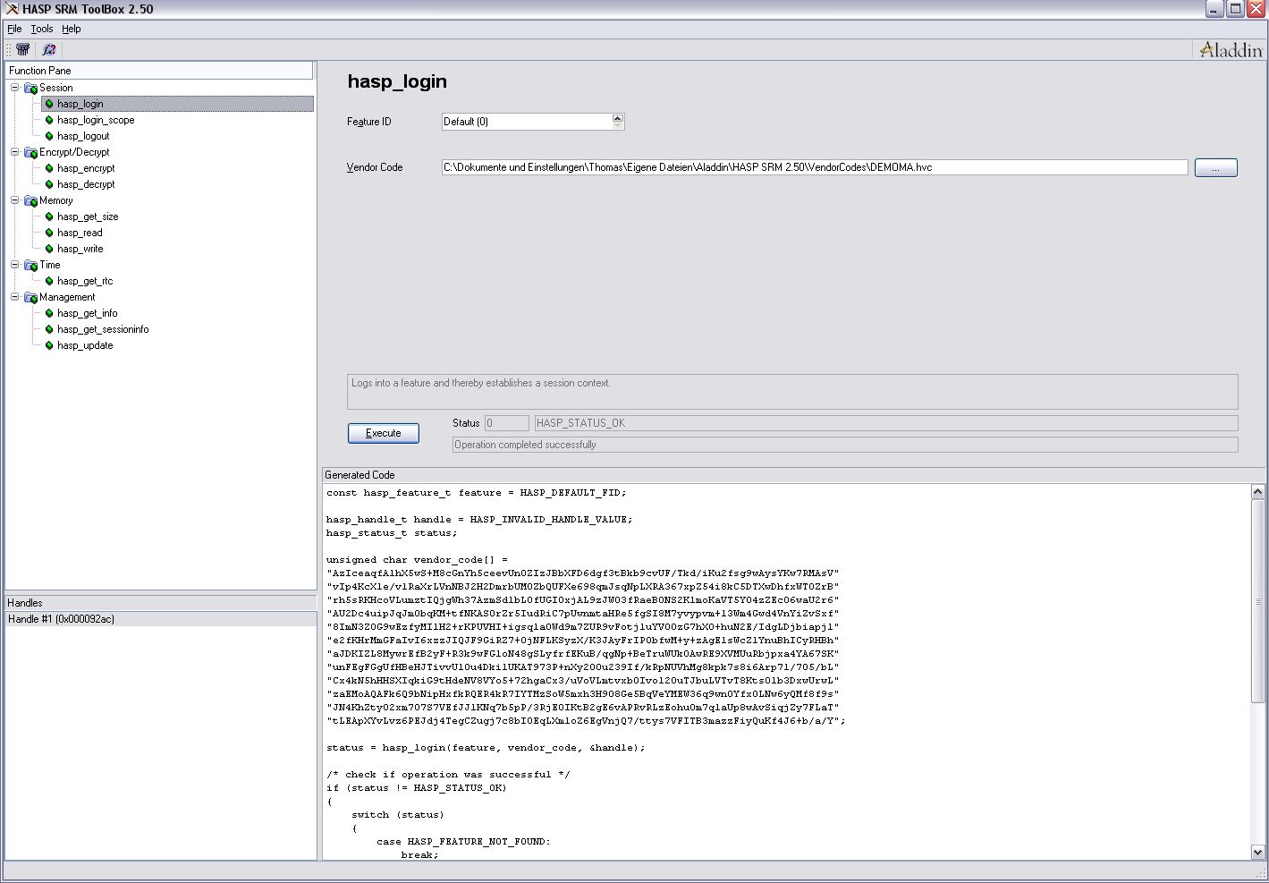
Task: Click the green icon beside hasp_logout
Action: [49, 136]
